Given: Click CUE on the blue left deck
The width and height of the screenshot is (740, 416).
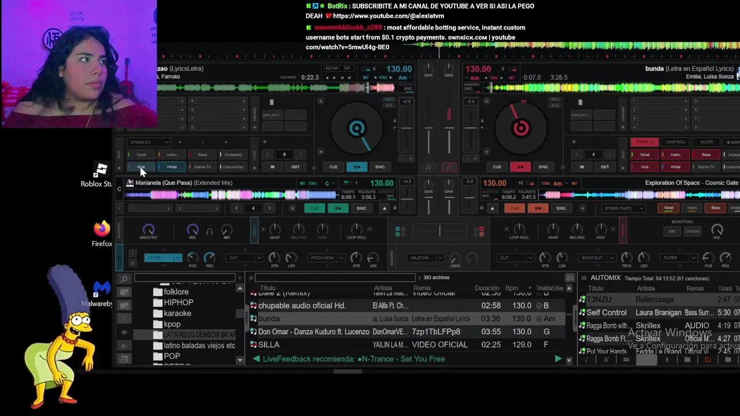Looking at the screenshot, I should pos(334,167).
